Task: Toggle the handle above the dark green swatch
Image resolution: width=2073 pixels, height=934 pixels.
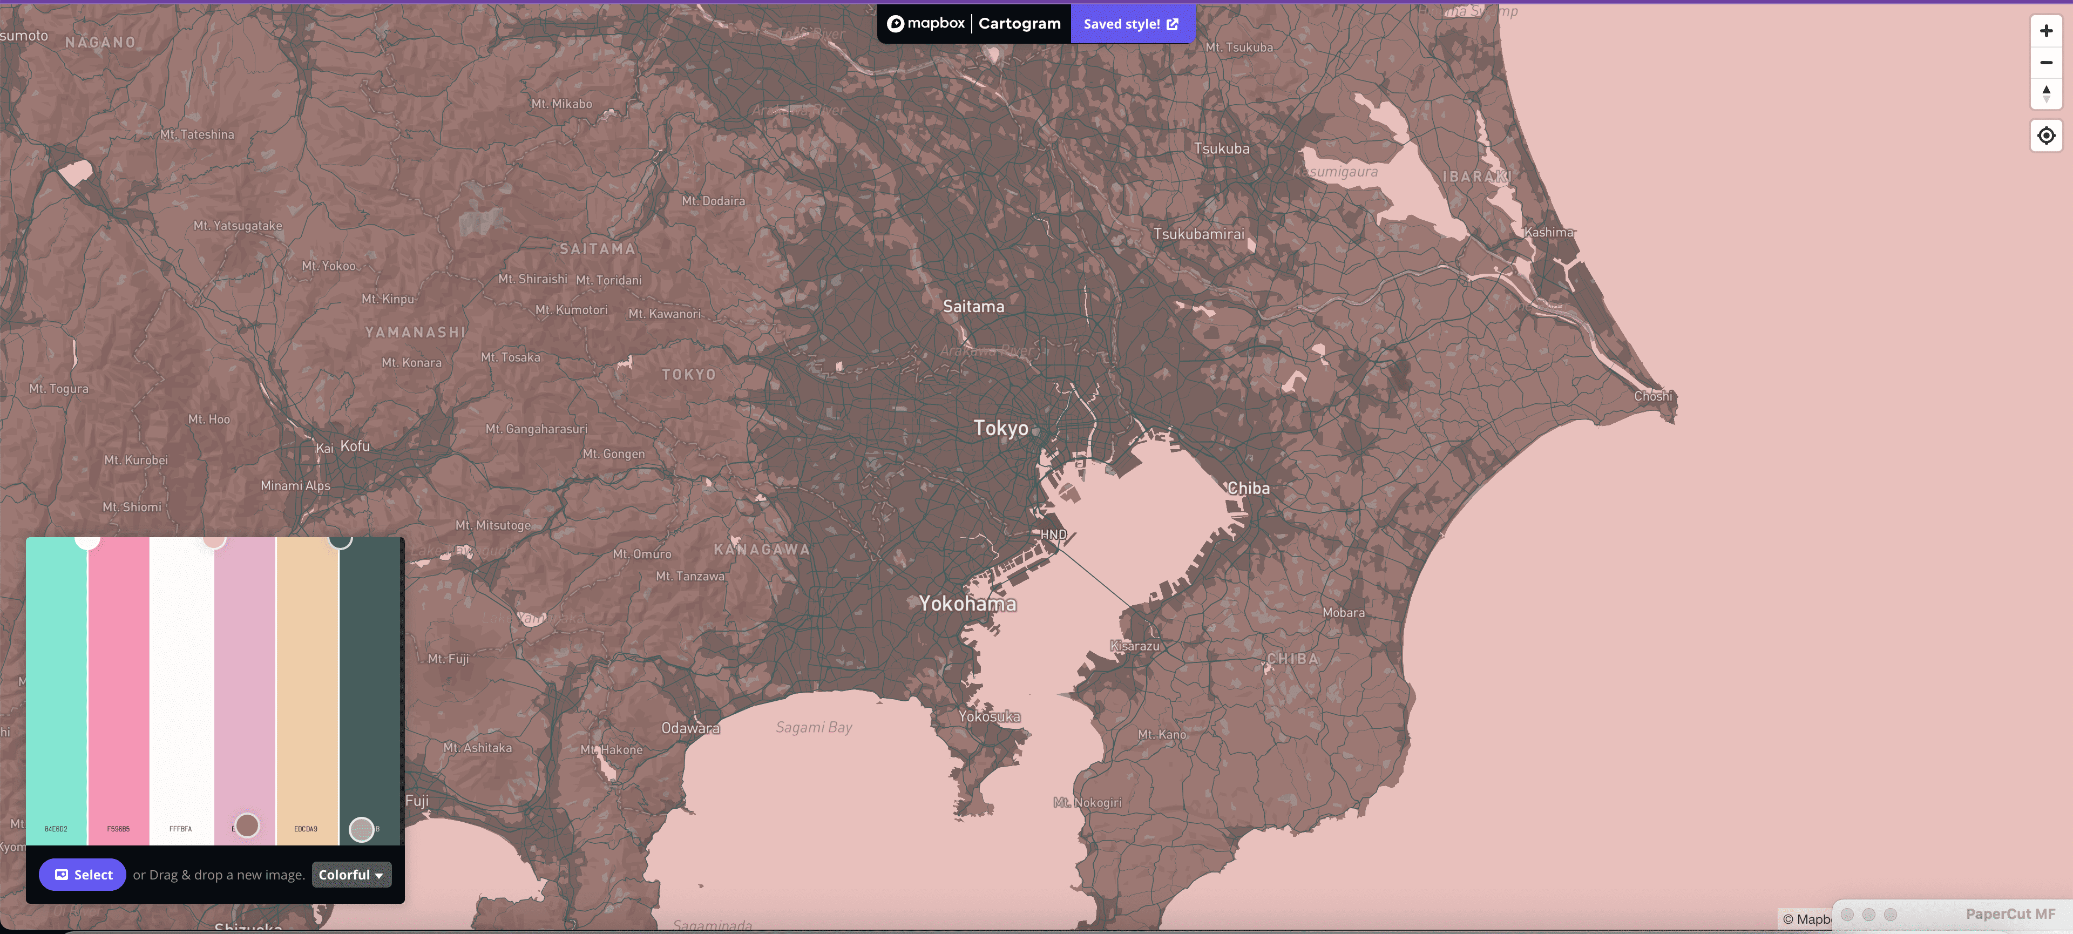Action: (342, 543)
